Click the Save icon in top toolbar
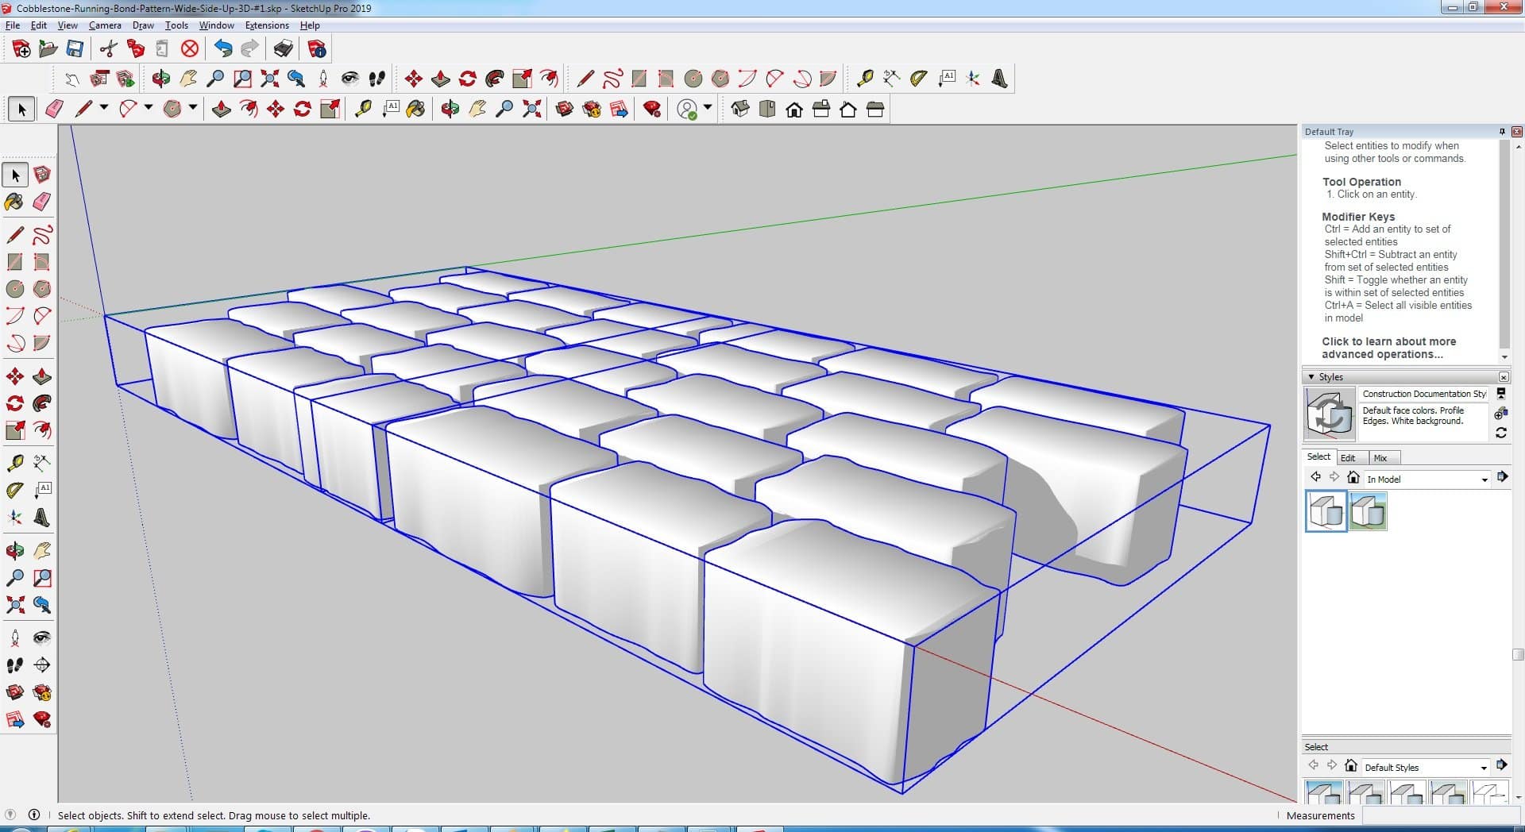The height and width of the screenshot is (832, 1525). point(75,49)
